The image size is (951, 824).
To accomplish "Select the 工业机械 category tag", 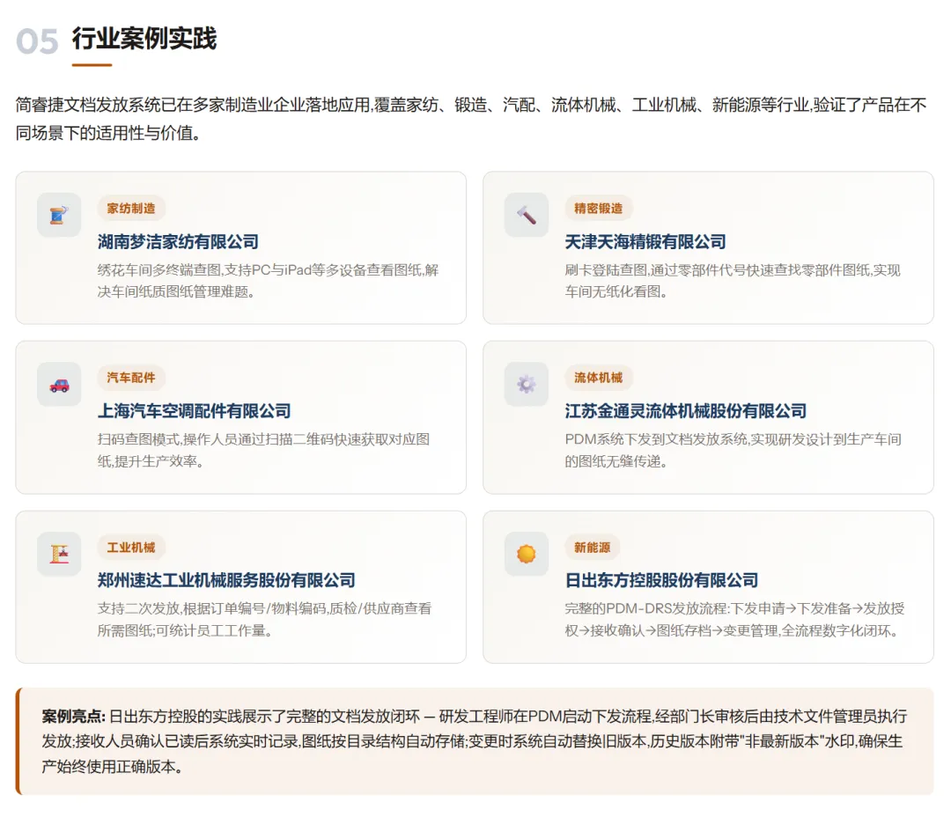I will [131, 547].
